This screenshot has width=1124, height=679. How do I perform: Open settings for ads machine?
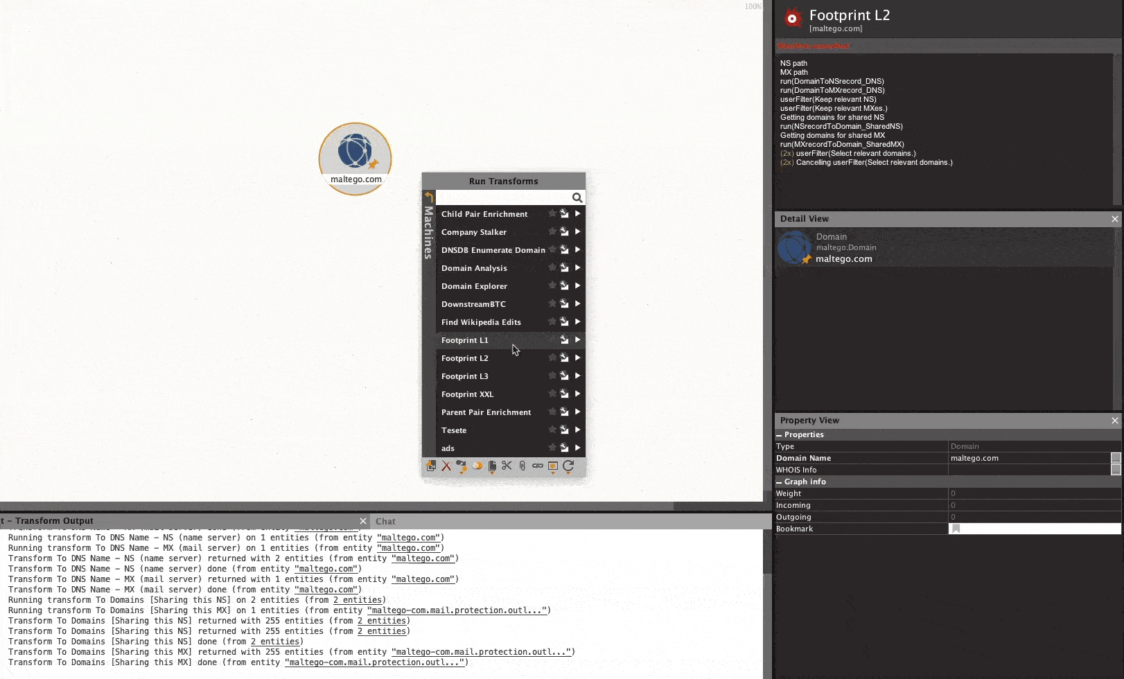[564, 448]
